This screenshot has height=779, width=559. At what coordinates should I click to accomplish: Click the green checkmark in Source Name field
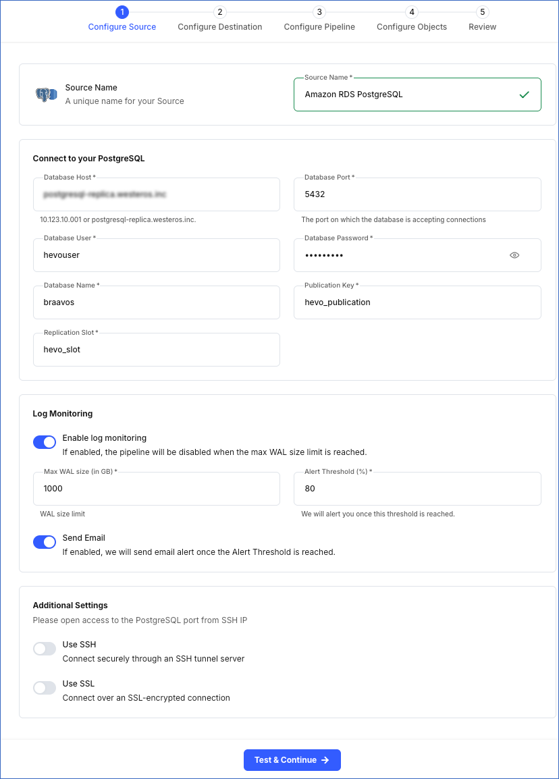pyautogui.click(x=525, y=95)
